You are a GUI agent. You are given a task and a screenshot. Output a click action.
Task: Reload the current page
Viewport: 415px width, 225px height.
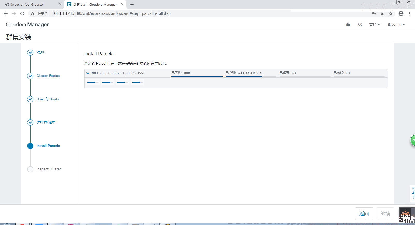[x=22, y=13]
